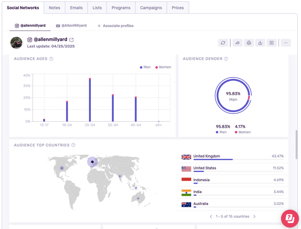Image resolution: width=301 pixels, height=229 pixels.
Task: Open the help chat widget
Action: (x=289, y=218)
